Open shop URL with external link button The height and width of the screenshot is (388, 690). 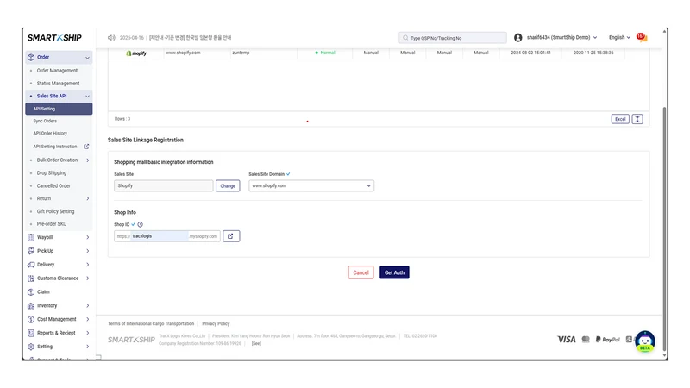pyautogui.click(x=231, y=236)
